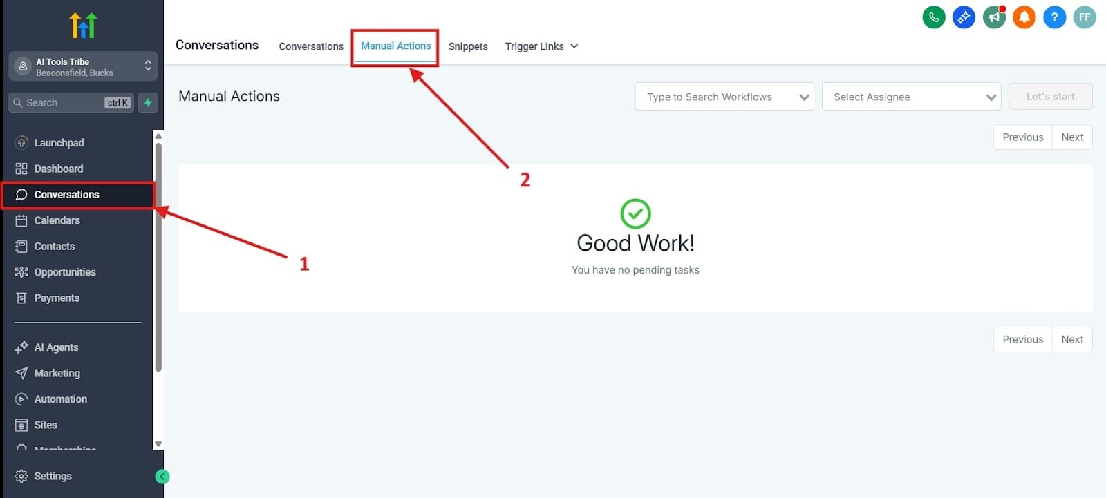Viewport: 1106px width, 498px height.
Task: Switch to the Conversations tab
Action: coord(311,46)
